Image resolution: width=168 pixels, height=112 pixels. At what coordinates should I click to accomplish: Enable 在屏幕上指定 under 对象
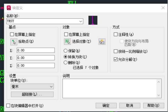click(66, 34)
